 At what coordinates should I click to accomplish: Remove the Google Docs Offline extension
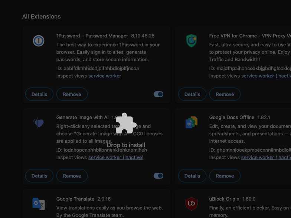(225, 176)
